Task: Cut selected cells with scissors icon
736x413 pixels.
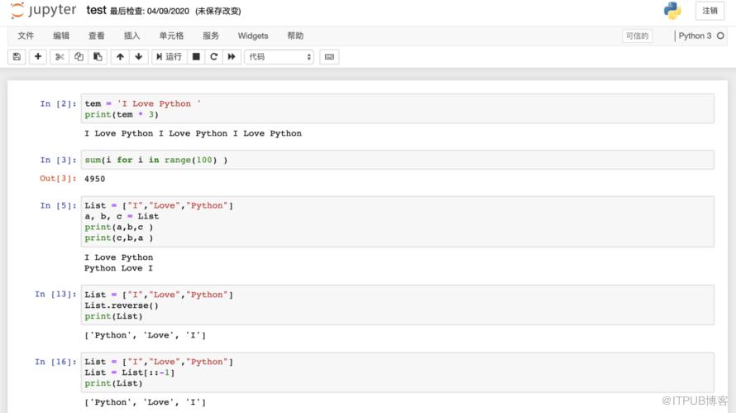Action: click(60, 57)
